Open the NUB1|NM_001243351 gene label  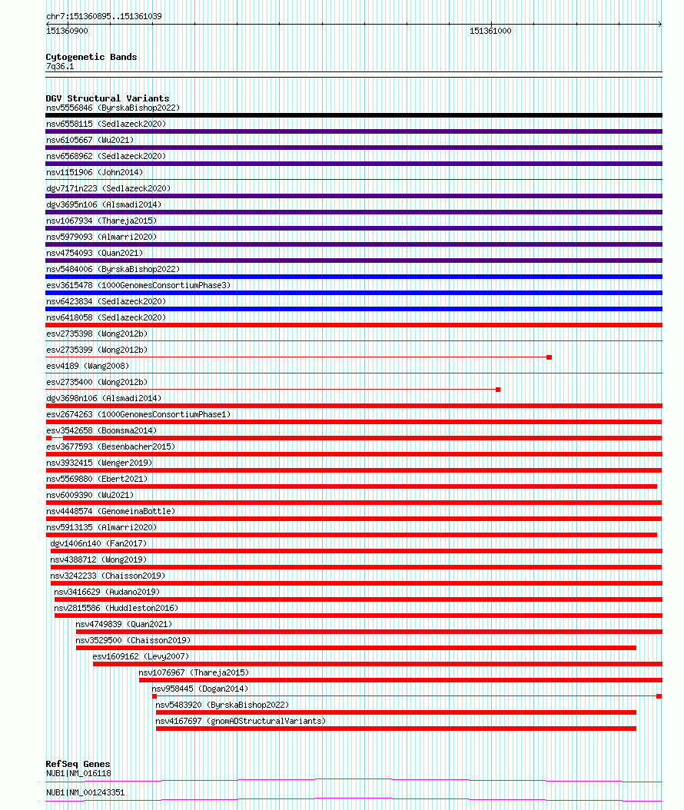click(85, 792)
